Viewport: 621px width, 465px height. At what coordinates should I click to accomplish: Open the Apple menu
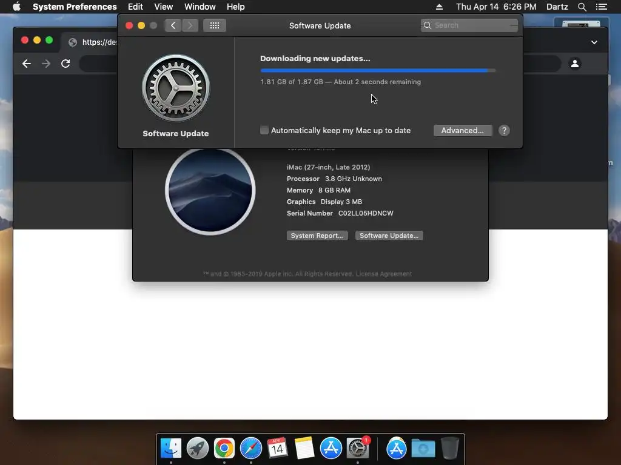16,7
